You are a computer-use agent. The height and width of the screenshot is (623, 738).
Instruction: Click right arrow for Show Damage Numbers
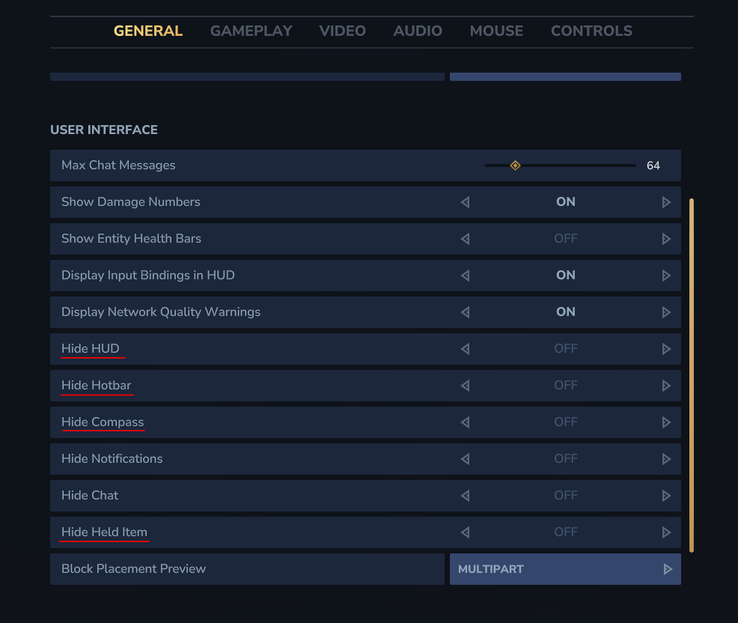tap(666, 202)
